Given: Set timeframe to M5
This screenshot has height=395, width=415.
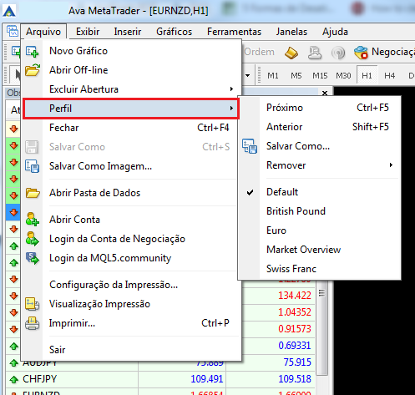Looking at the screenshot, I should 296,75.
